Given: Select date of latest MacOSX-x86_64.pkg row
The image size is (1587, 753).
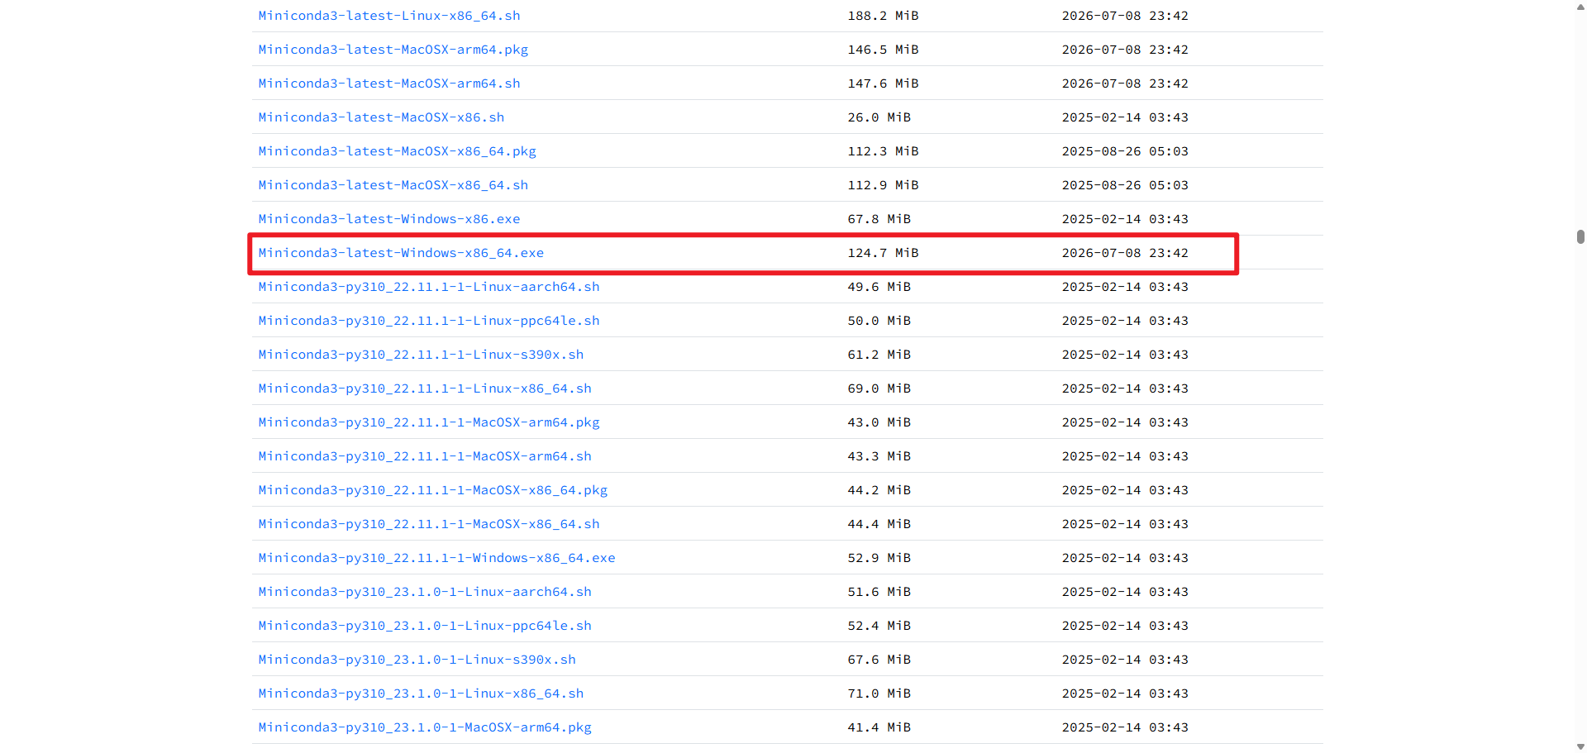Looking at the screenshot, I should [x=1125, y=151].
